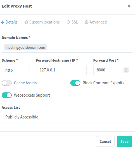Viewport: 135px width, 149px height.
Task: Click the Forward Hostname / IP field
Action: (x=61, y=70)
